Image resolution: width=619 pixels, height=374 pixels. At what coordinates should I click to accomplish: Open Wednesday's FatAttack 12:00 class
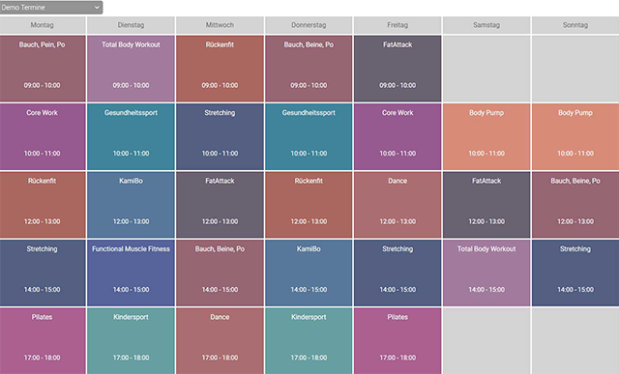220,205
